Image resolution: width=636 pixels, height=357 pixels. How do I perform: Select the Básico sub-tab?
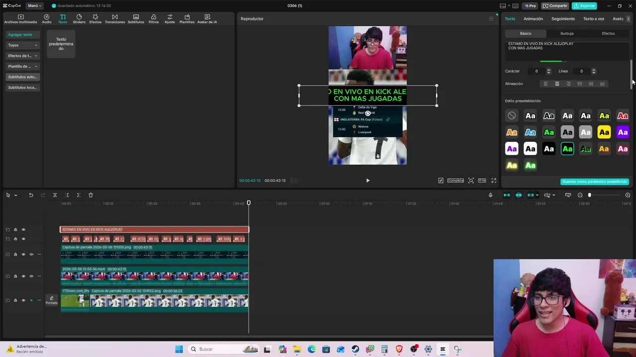click(526, 33)
